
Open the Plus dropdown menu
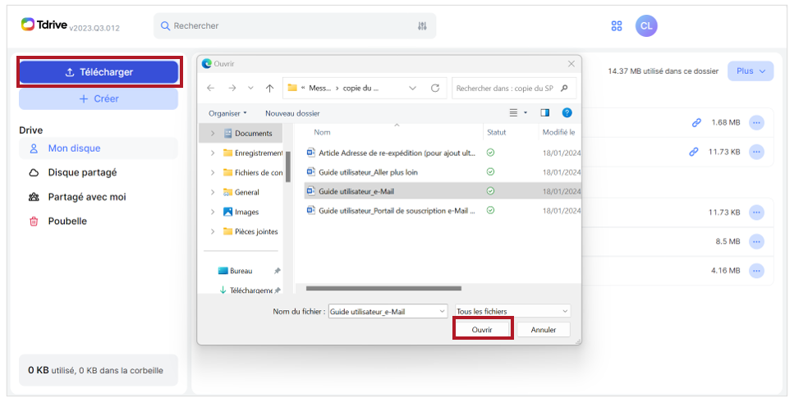(x=750, y=71)
